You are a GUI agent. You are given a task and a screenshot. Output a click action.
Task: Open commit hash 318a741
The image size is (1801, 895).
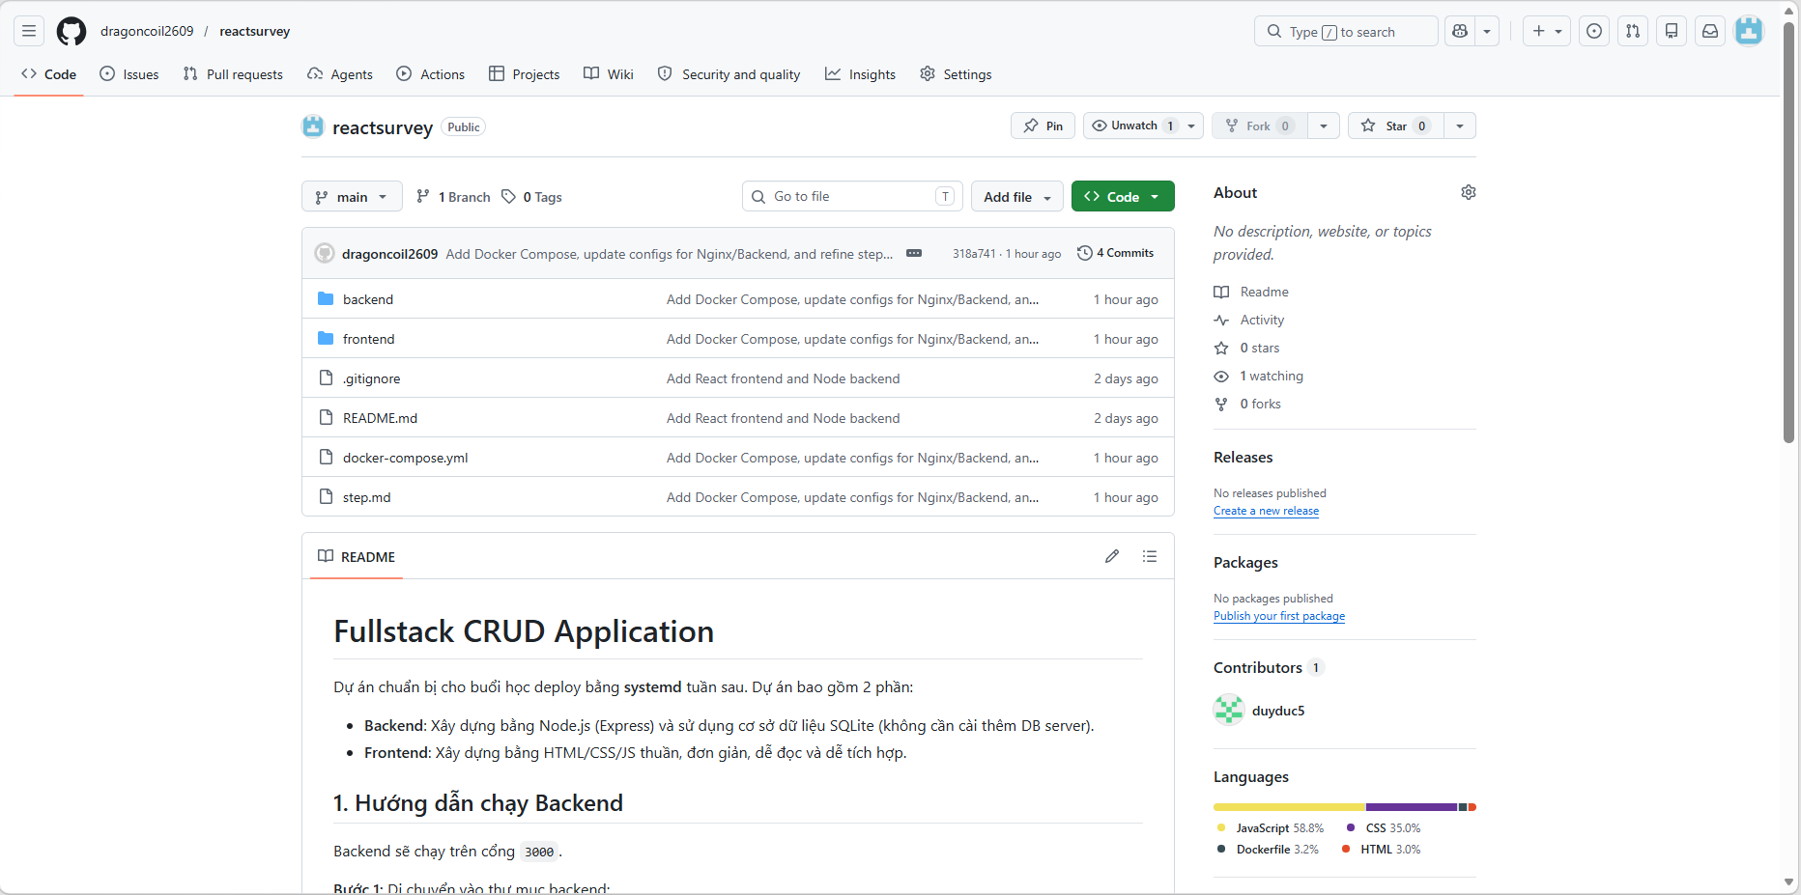973,253
